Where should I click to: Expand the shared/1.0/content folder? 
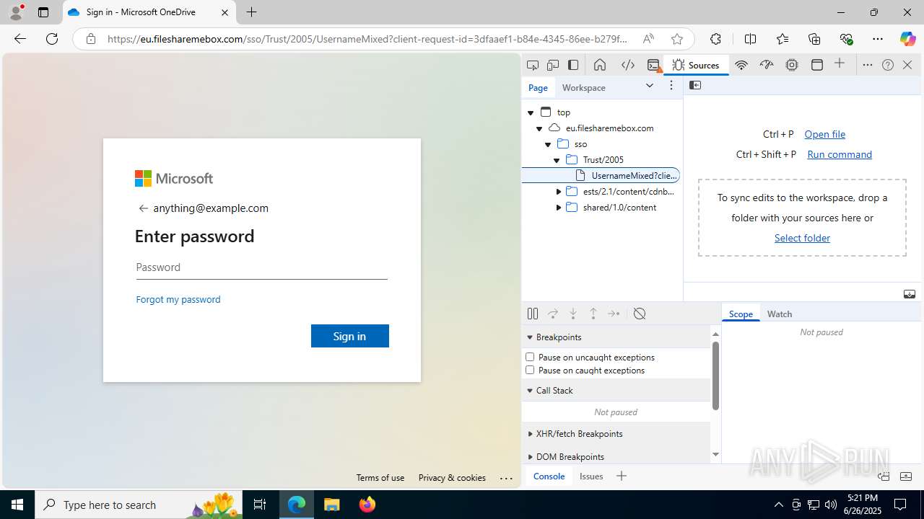point(558,208)
